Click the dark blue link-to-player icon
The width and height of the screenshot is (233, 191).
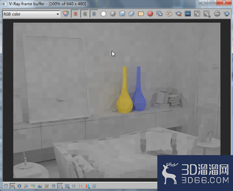click(x=188, y=14)
